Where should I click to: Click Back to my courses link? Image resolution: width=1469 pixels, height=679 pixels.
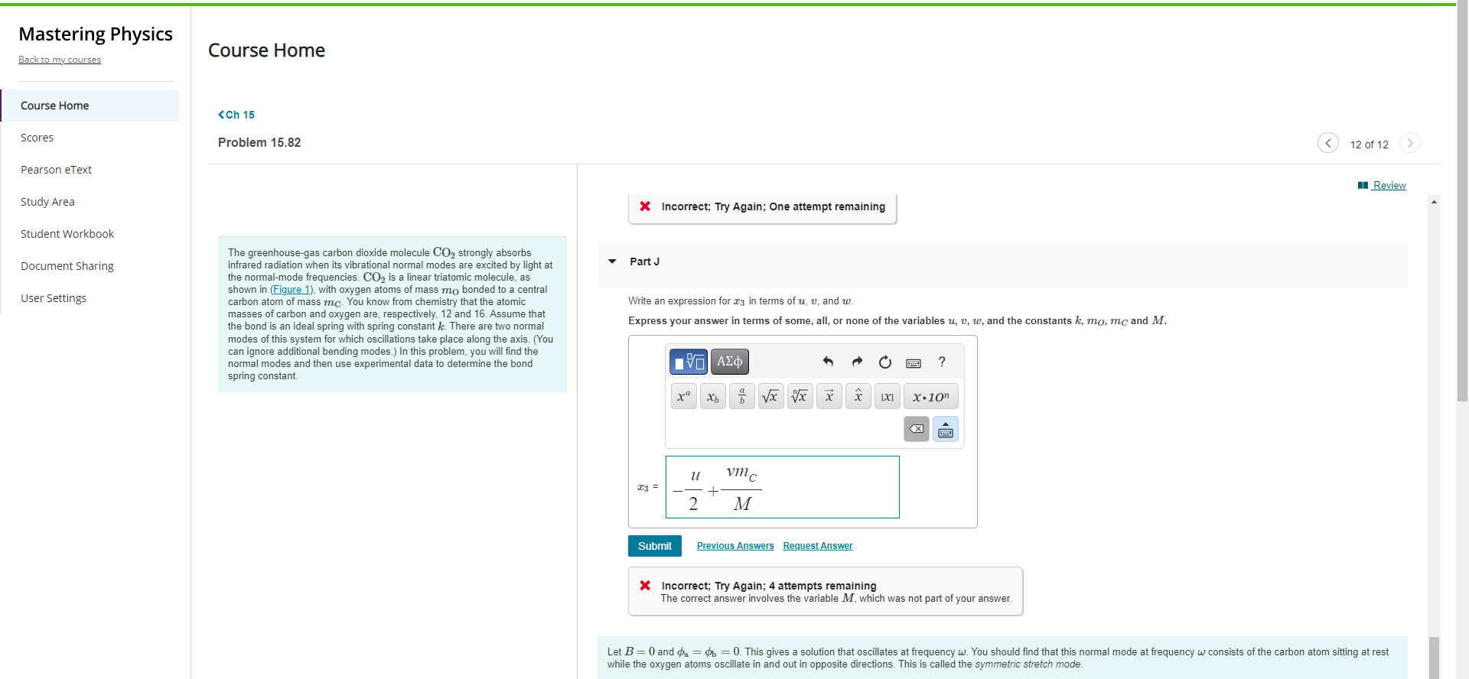click(60, 60)
